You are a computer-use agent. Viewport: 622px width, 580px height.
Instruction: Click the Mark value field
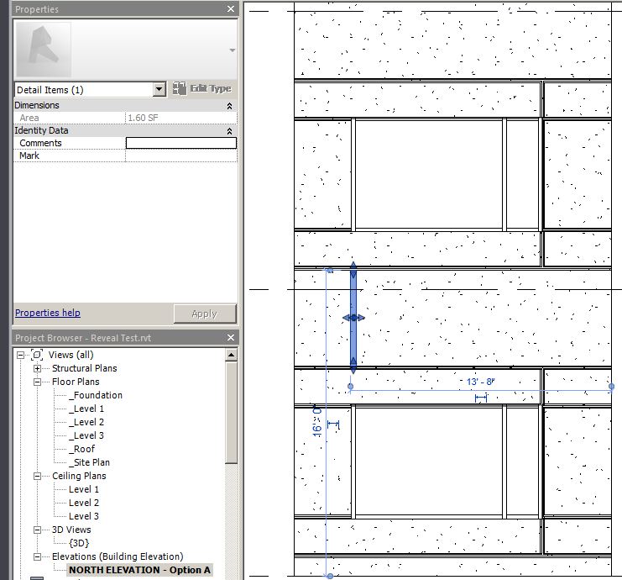pyautogui.click(x=181, y=156)
